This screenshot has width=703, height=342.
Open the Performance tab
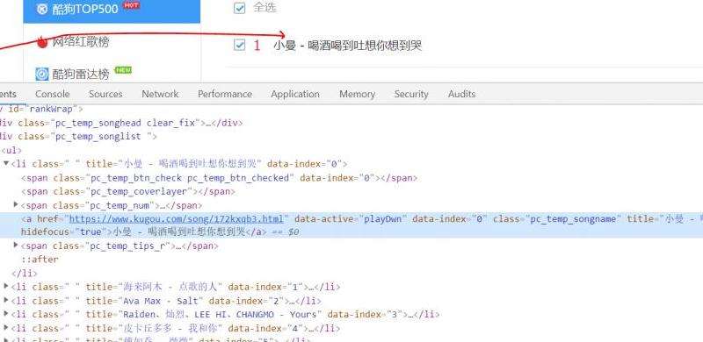[225, 94]
